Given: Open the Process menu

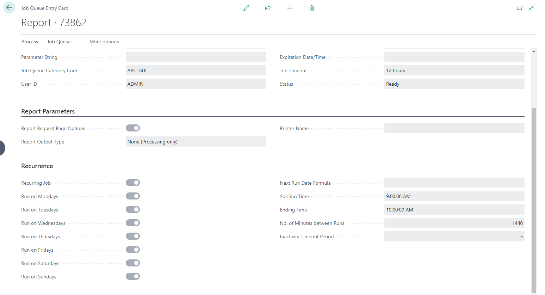Looking at the screenshot, I should tap(30, 42).
